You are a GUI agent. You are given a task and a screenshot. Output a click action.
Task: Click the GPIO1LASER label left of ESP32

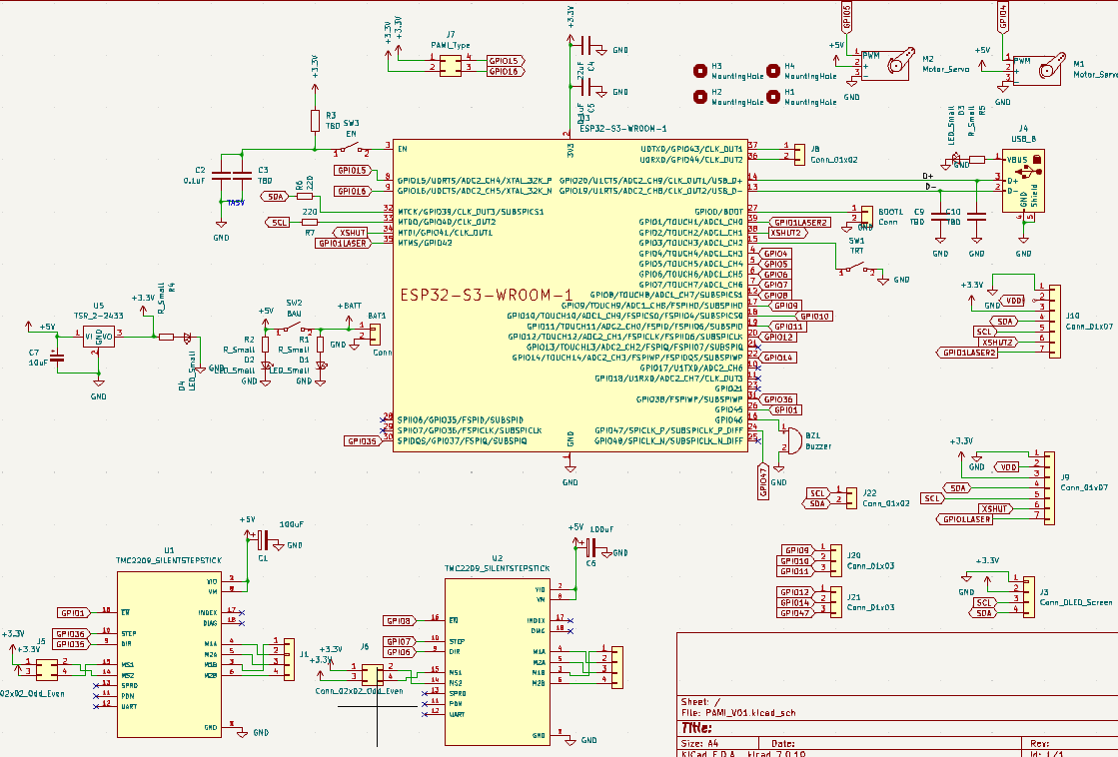[x=343, y=243]
